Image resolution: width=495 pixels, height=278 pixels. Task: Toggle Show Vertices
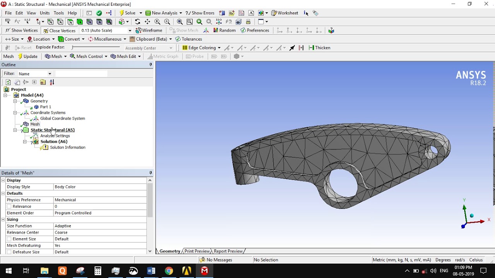(21, 30)
